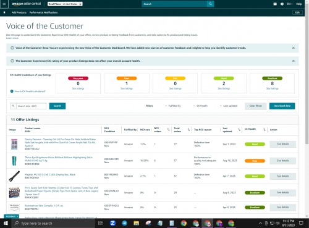See listings with Good CX Health
Image resolution: width=309 pixels, height=228 pixels.
pos(224,88)
